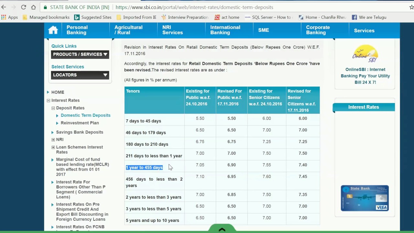Select '46 days to 179 days' row label
414x233 pixels.
point(146,133)
